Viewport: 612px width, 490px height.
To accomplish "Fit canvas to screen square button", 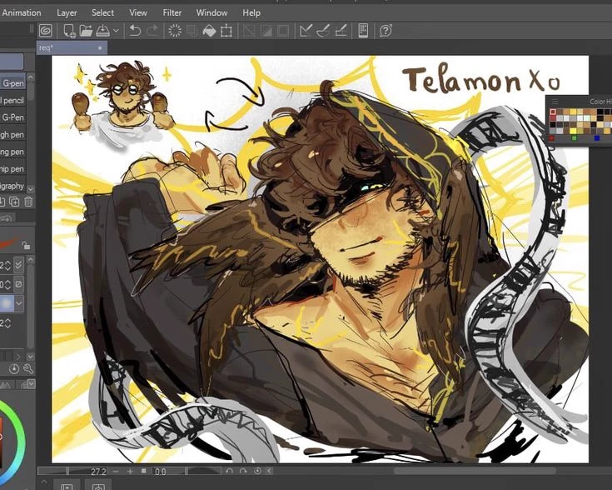I will point(143,471).
